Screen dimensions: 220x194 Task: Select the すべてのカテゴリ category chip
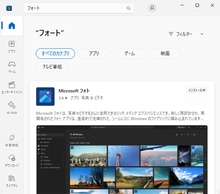tap(55, 54)
